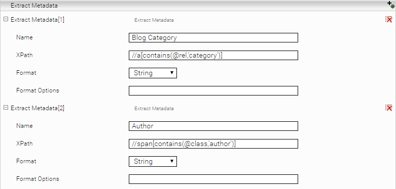This screenshot has width=396, height=189.
Task: Collapse the Extract Metadata[2] section
Action: click(6, 108)
